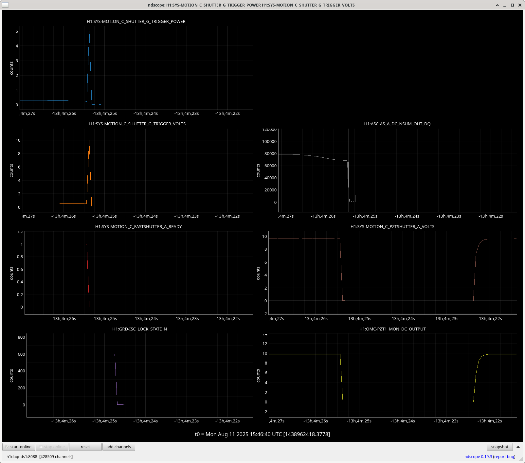
Task: Open the add channels dialog
Action: tap(118, 447)
